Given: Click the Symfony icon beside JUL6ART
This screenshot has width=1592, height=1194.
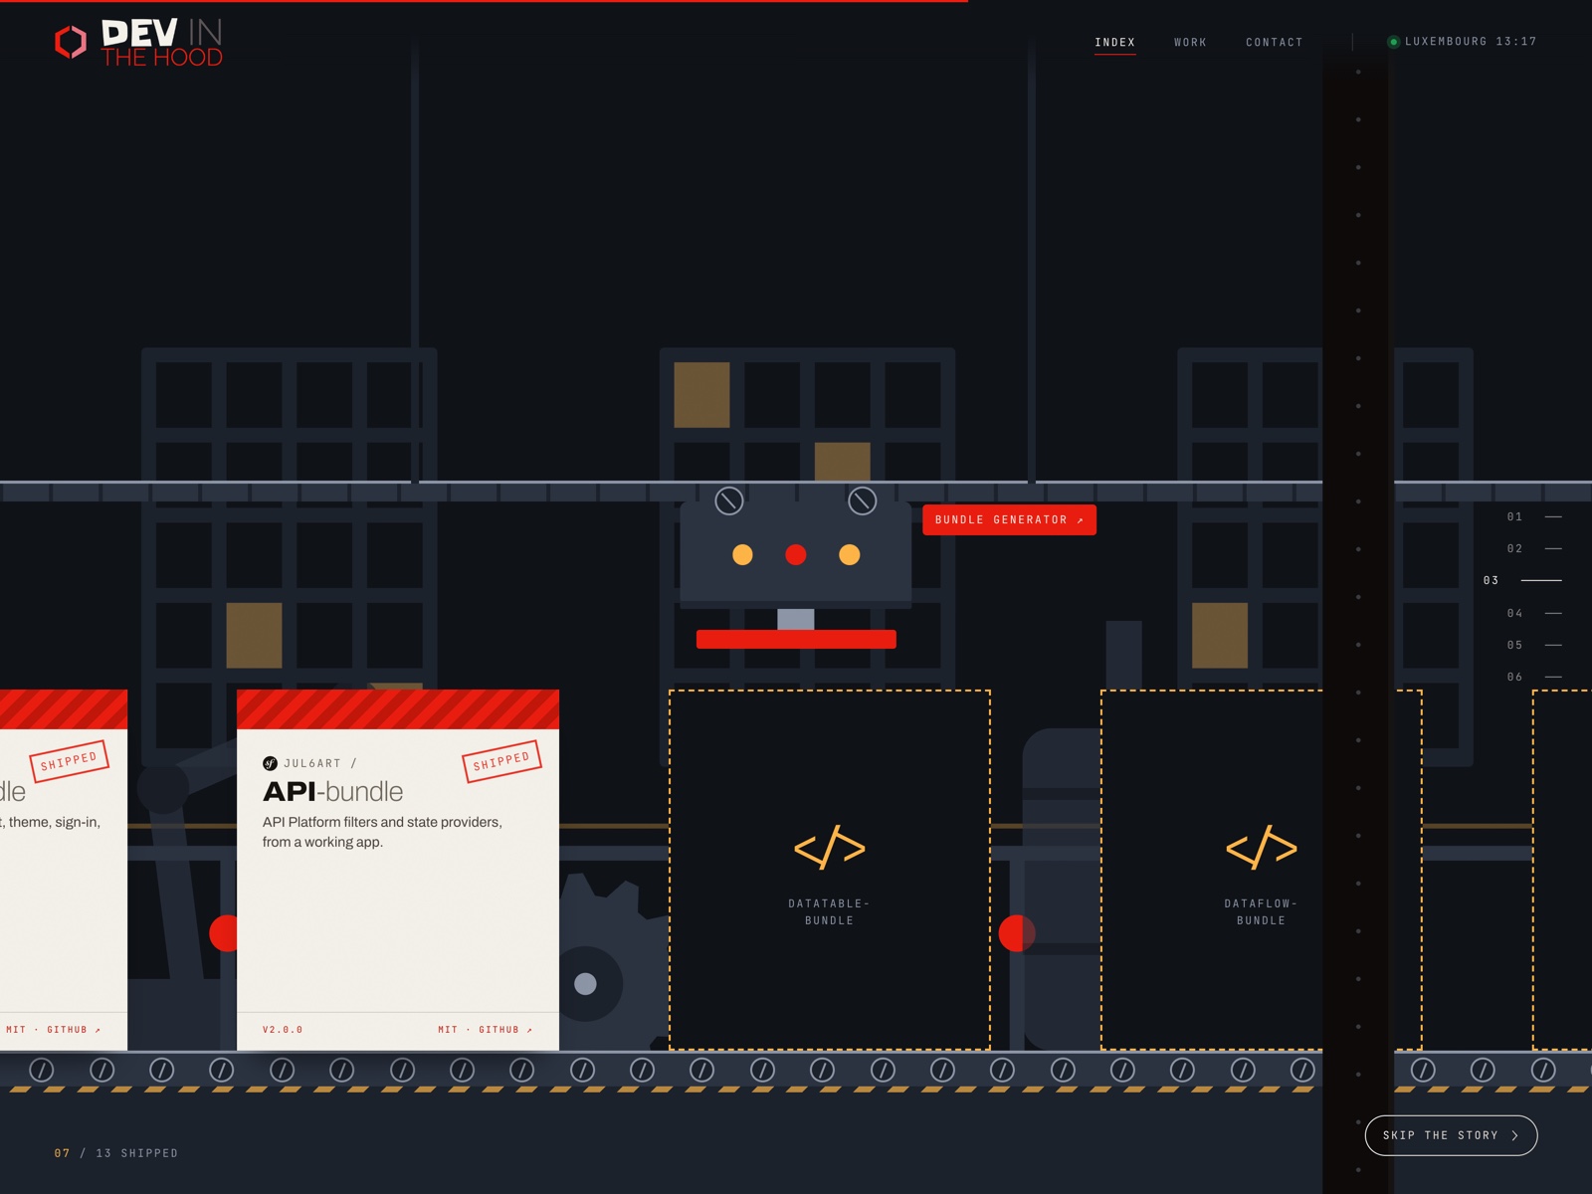Looking at the screenshot, I should click(270, 763).
